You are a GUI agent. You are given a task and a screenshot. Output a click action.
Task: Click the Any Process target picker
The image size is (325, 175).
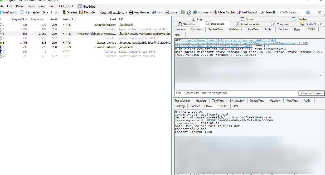140,12
